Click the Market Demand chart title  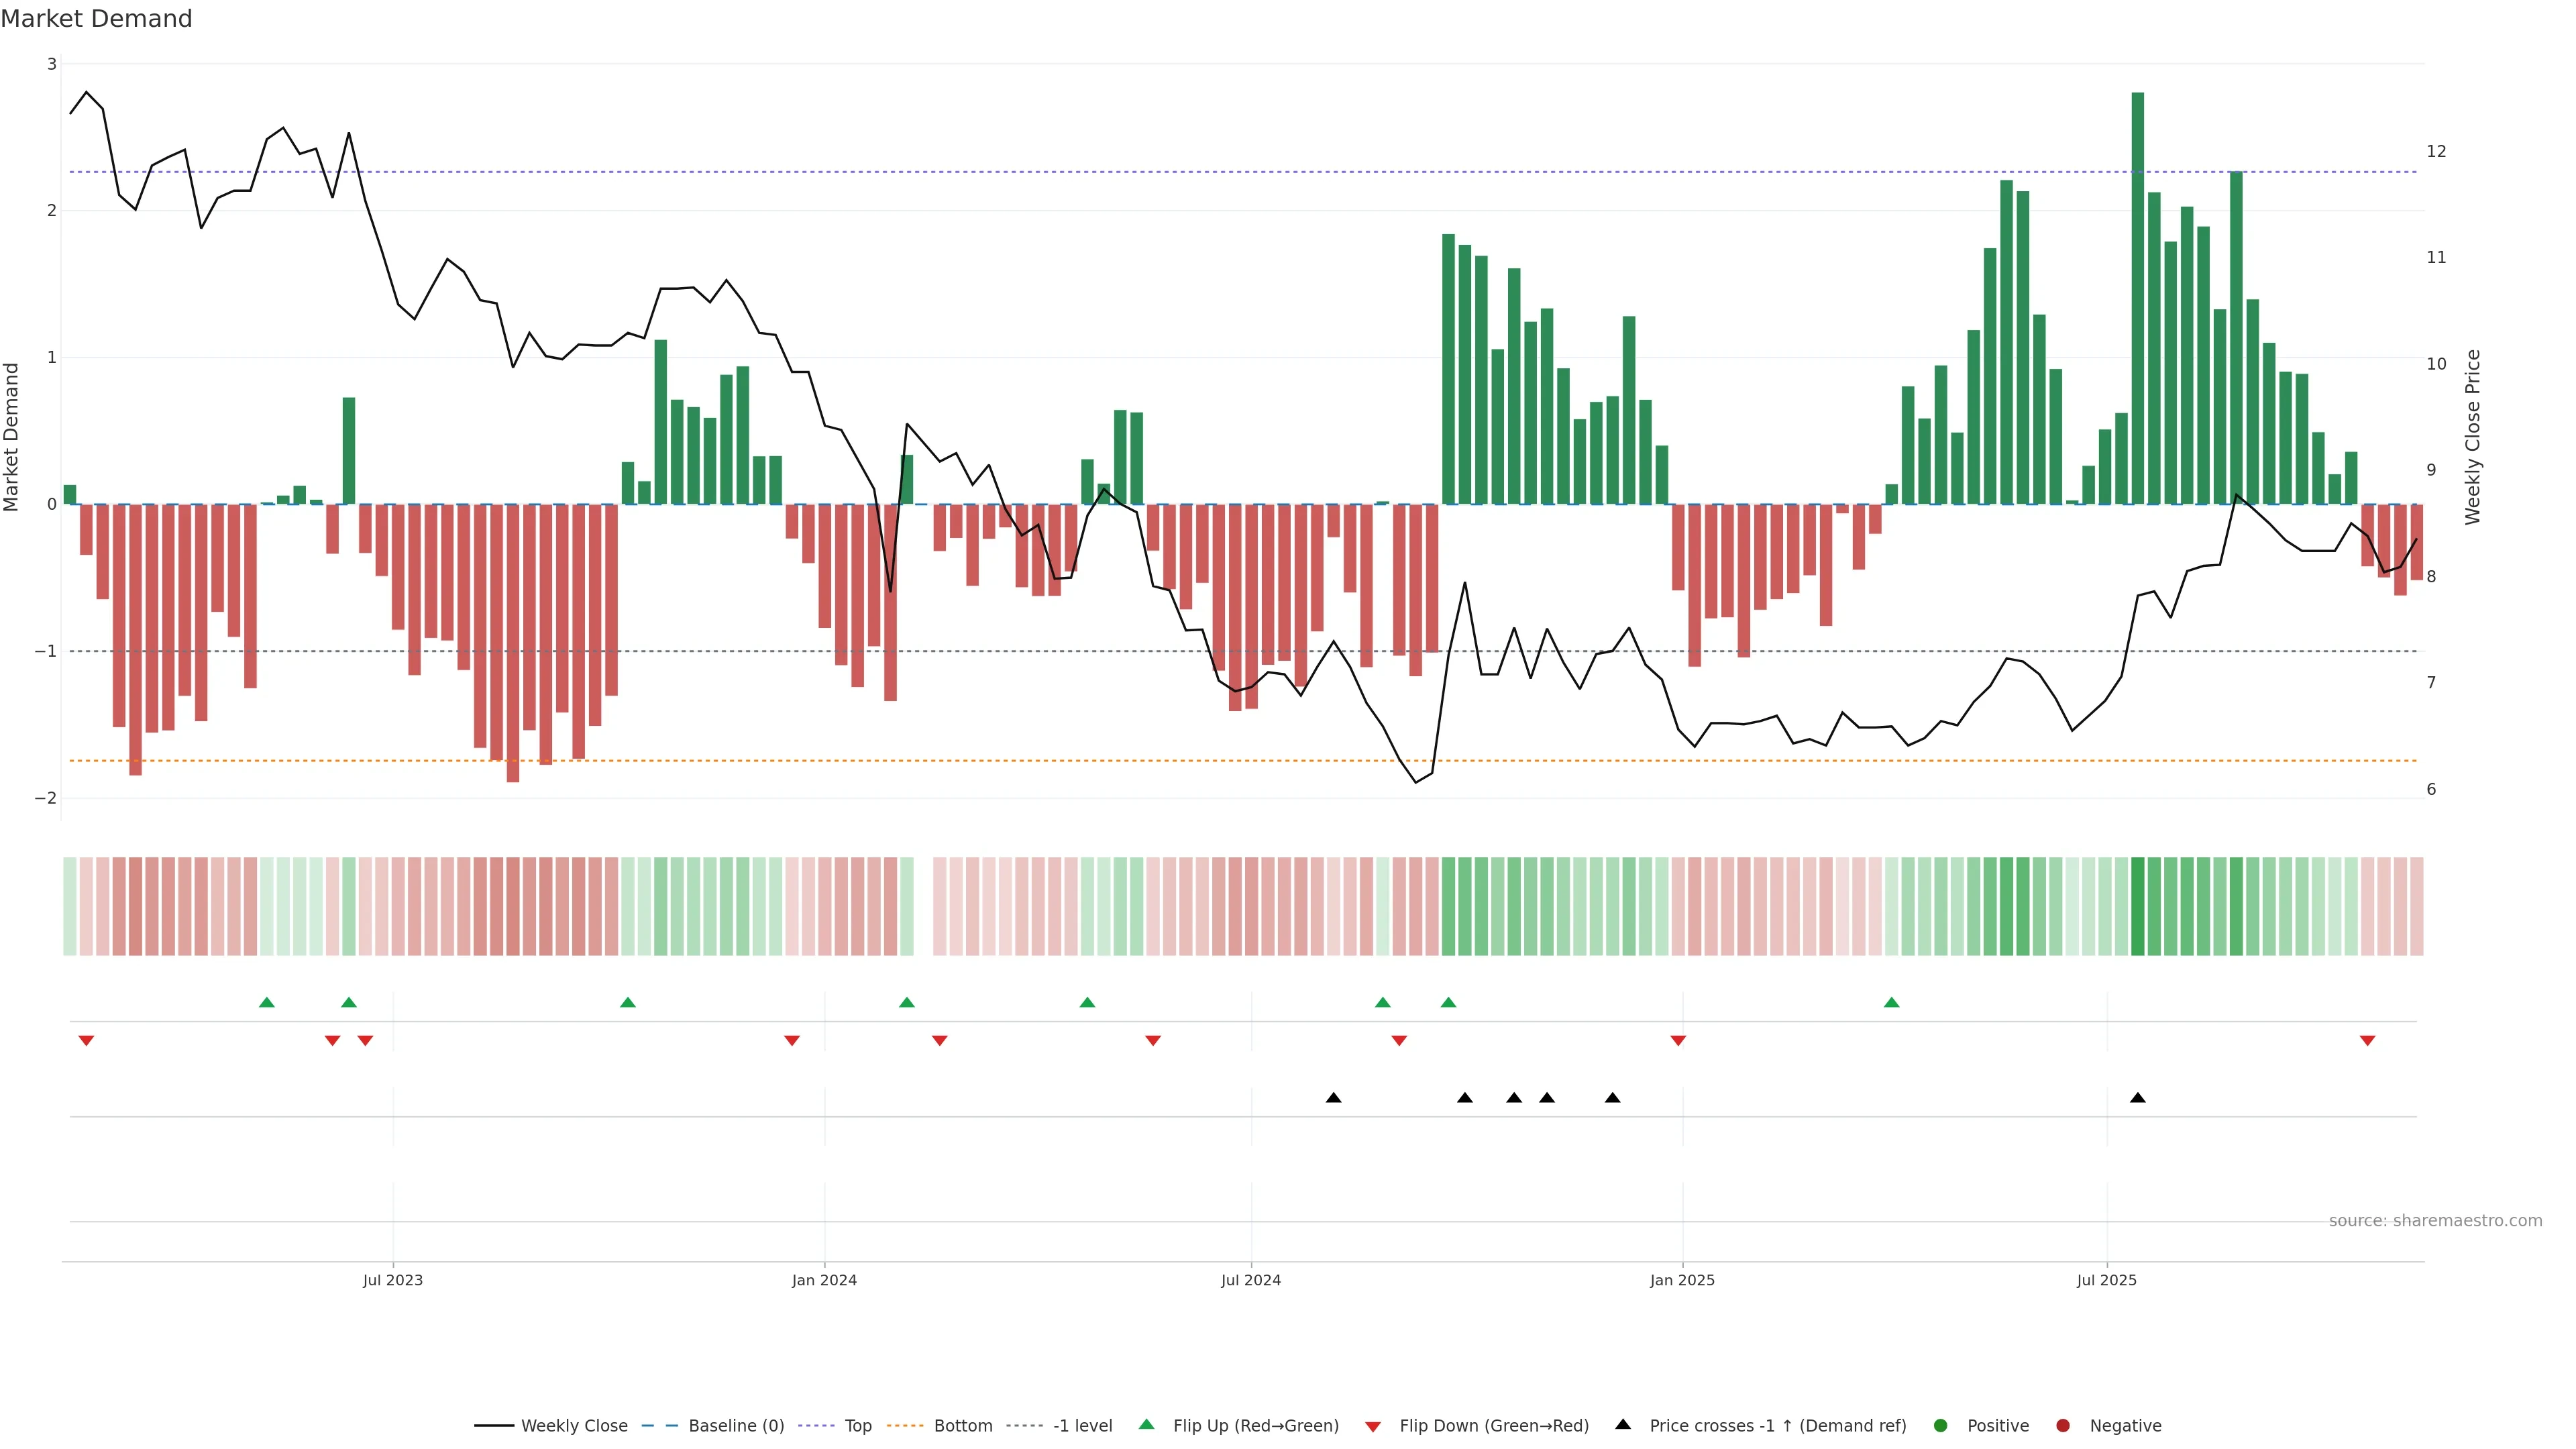pyautogui.click(x=96, y=19)
